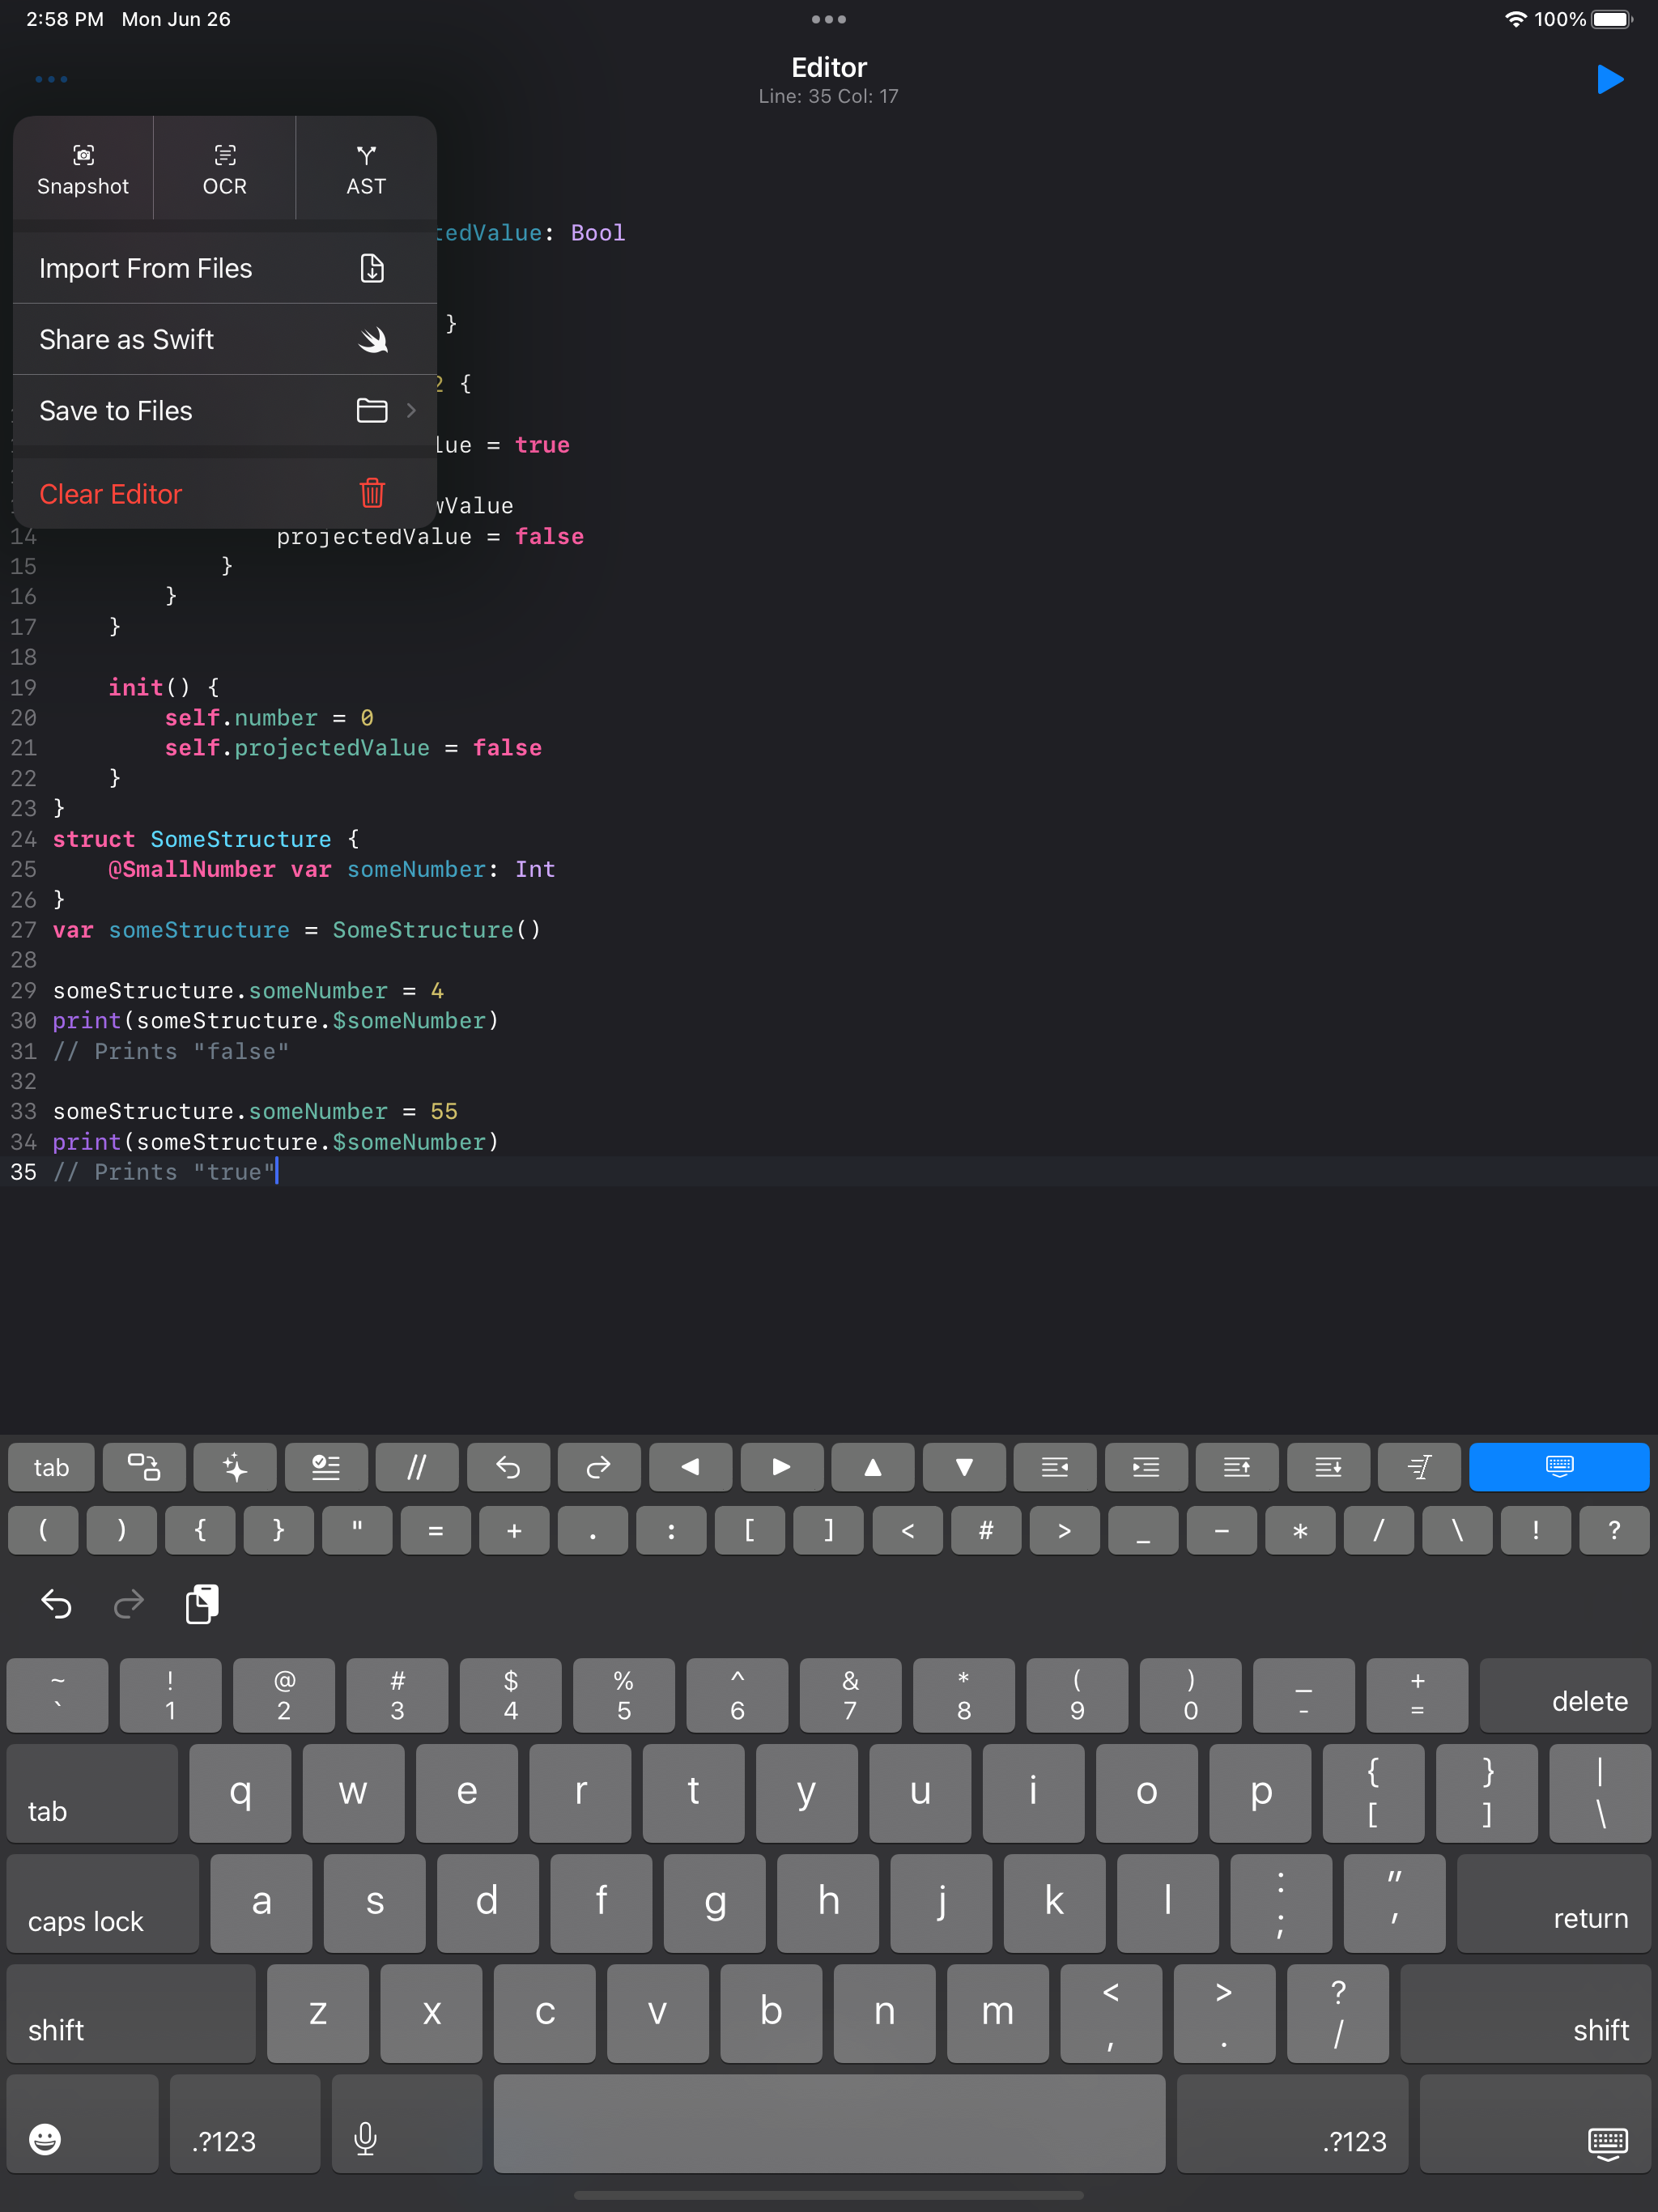
Task: Switch to the left .?123 number keyboard
Action: (x=245, y=2124)
